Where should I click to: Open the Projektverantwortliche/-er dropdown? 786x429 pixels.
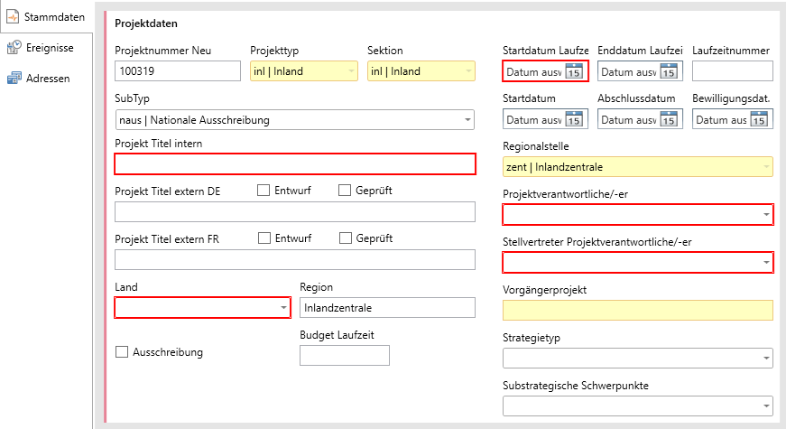766,215
